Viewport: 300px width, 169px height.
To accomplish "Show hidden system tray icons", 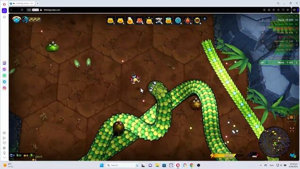I will 261,165.
